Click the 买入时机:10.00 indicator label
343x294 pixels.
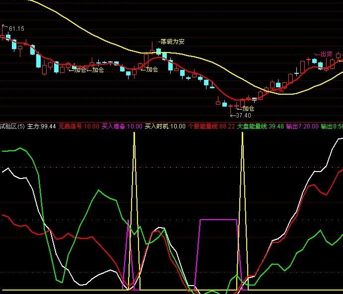coord(165,126)
